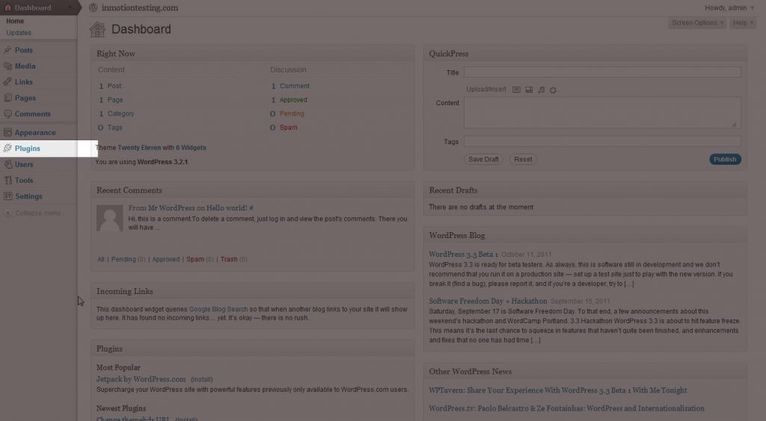Click the Add Image icon in QuickPress

[516, 90]
